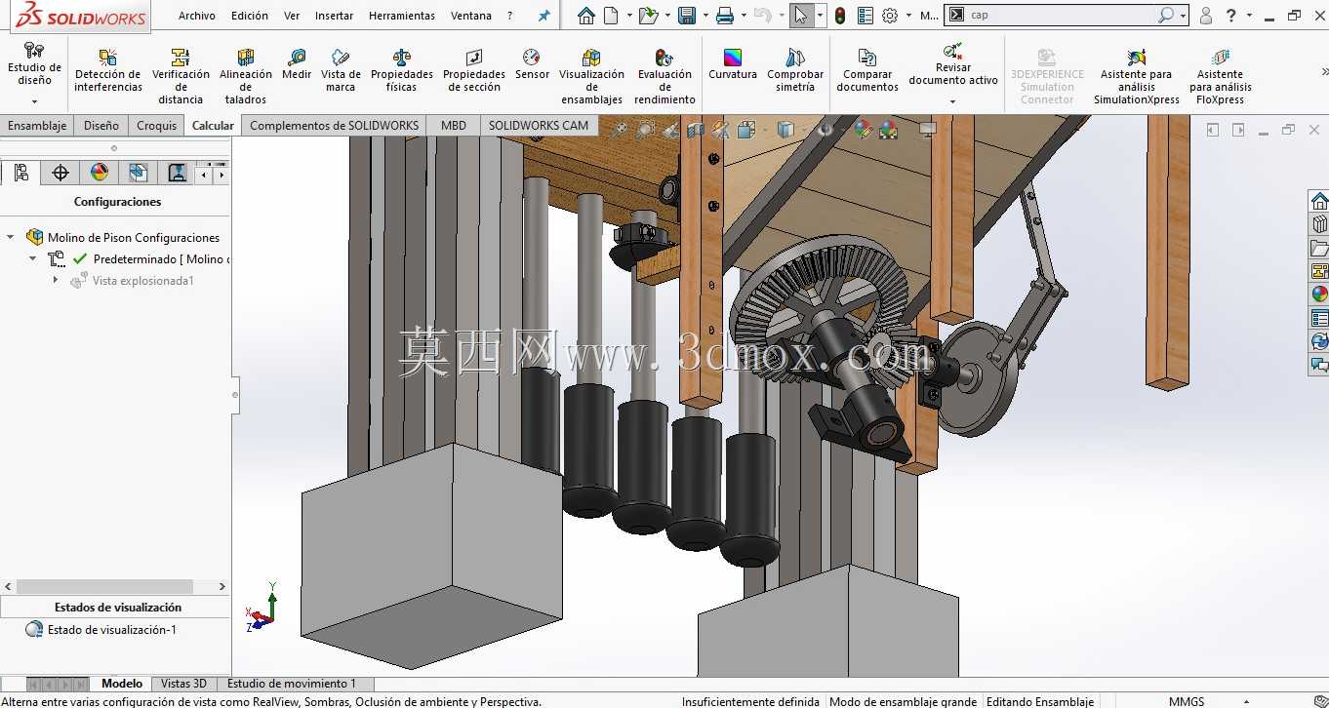Open the DimXpertManager crosshair tab
The height and width of the screenshot is (708, 1329).
[x=60, y=173]
